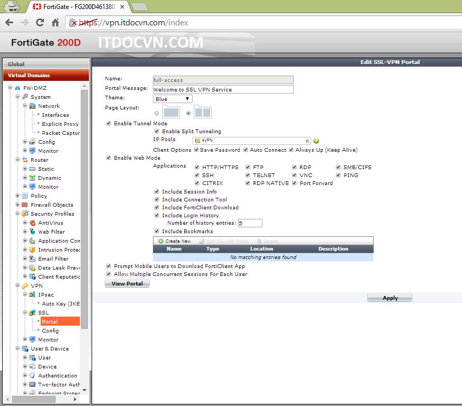Select the Global section header

click(x=46, y=64)
